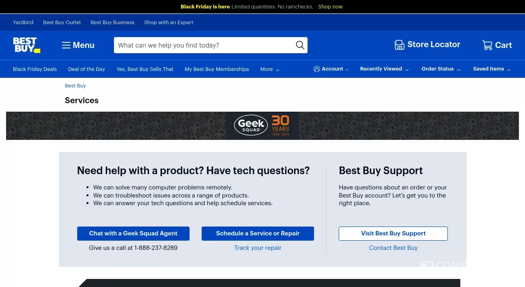
Task: Click the Store Locator store icon
Action: pos(399,45)
